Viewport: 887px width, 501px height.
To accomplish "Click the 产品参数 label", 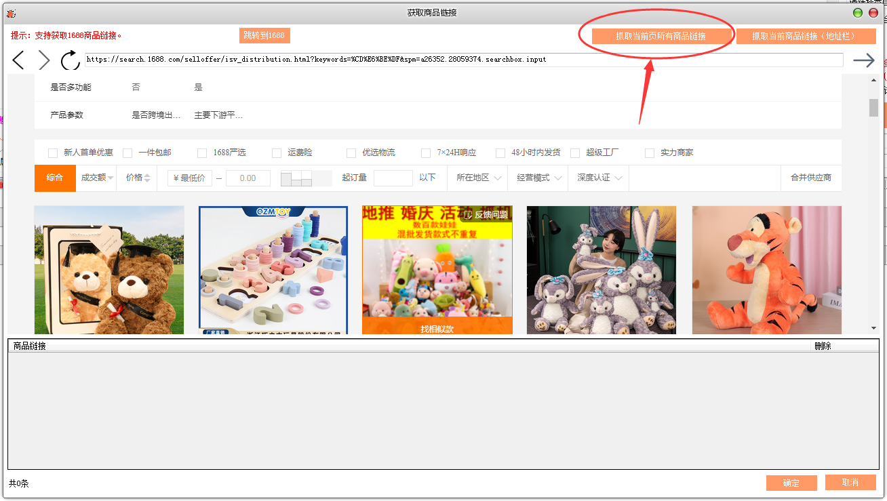I will pyautogui.click(x=66, y=115).
